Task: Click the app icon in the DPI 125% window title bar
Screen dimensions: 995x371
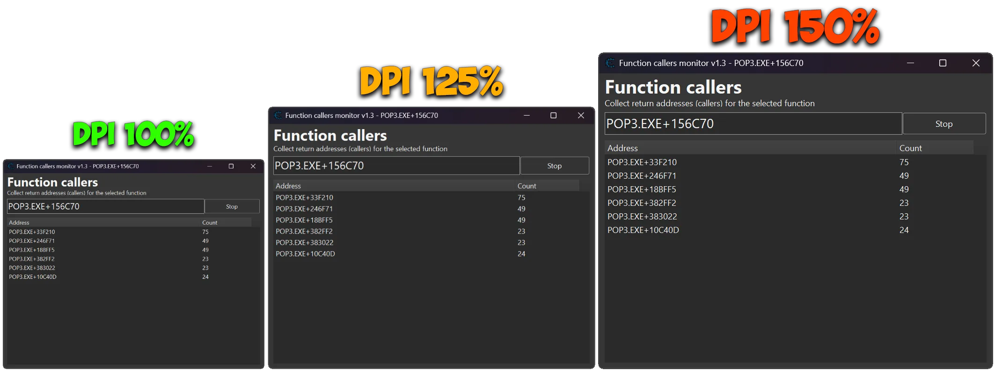Action: [x=278, y=115]
